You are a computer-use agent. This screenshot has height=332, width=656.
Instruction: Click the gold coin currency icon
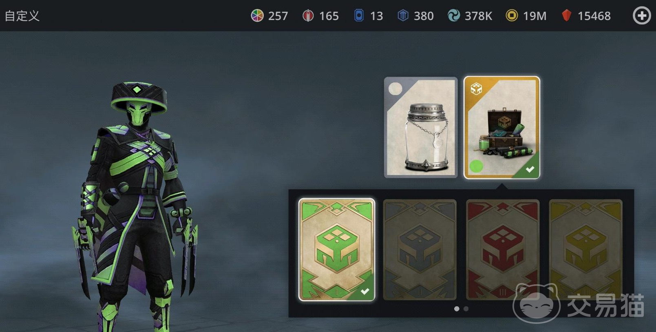click(512, 15)
